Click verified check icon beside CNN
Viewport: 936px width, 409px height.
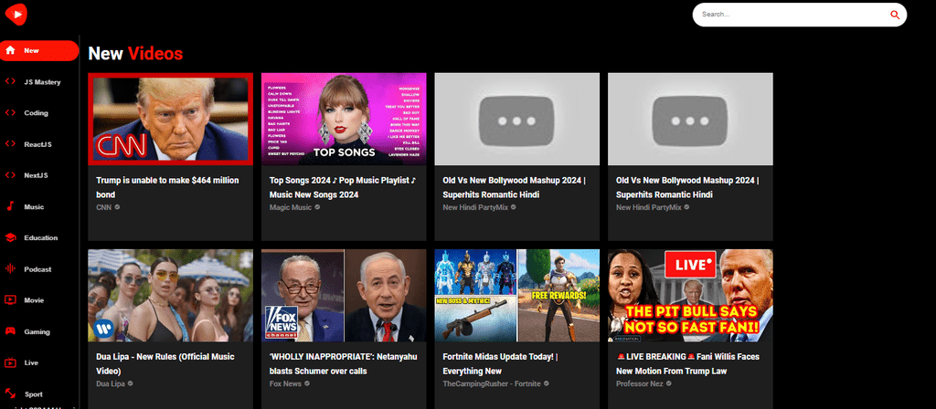coord(117,207)
